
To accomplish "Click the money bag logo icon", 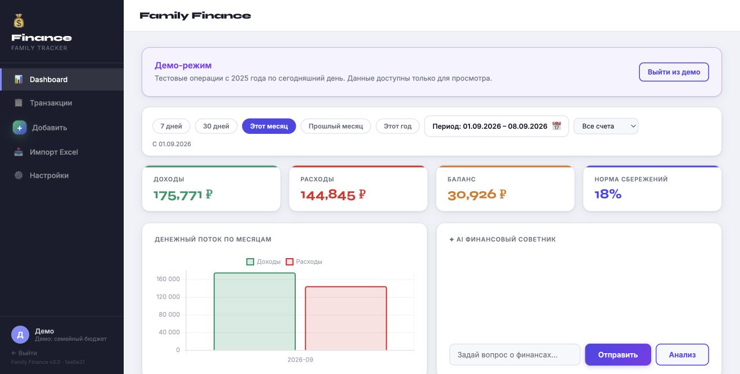I will click(19, 21).
